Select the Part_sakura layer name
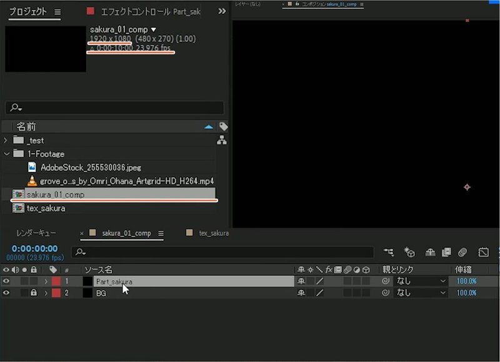The image size is (500, 362). coord(114,281)
